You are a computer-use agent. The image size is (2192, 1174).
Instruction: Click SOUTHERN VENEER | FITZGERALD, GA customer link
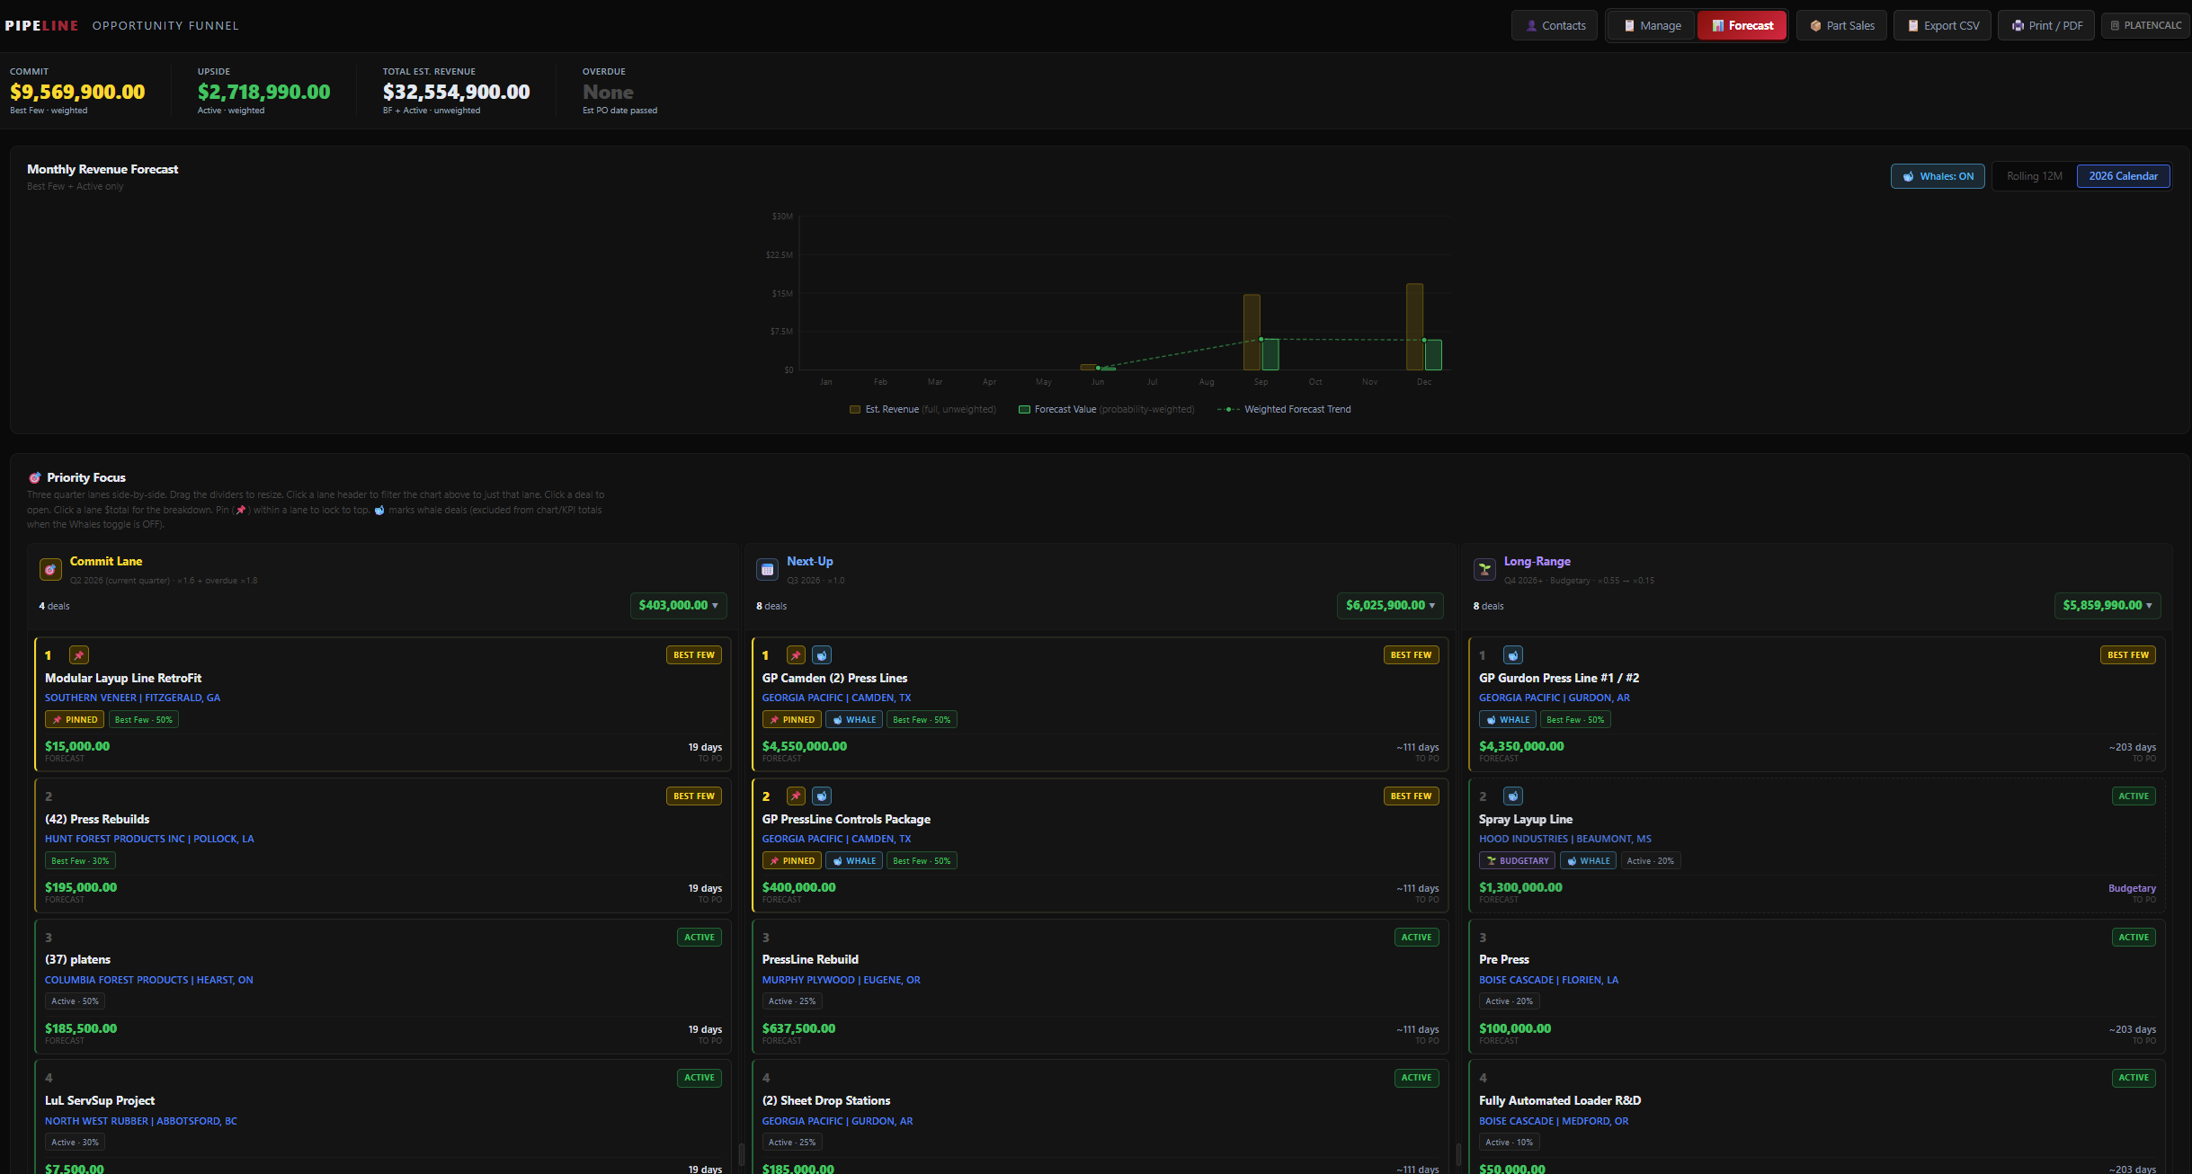click(132, 698)
